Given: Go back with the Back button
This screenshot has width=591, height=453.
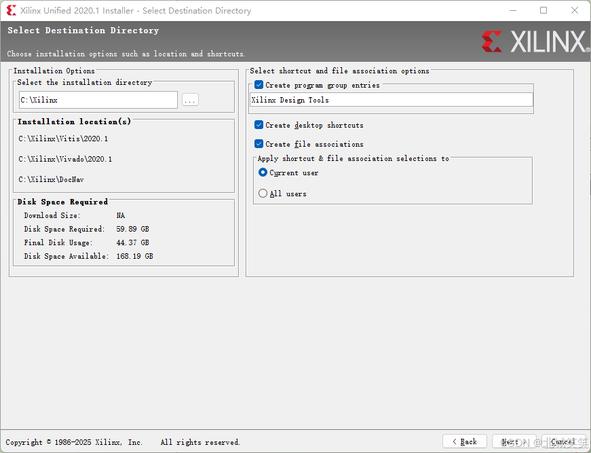Looking at the screenshot, I should point(464,441).
